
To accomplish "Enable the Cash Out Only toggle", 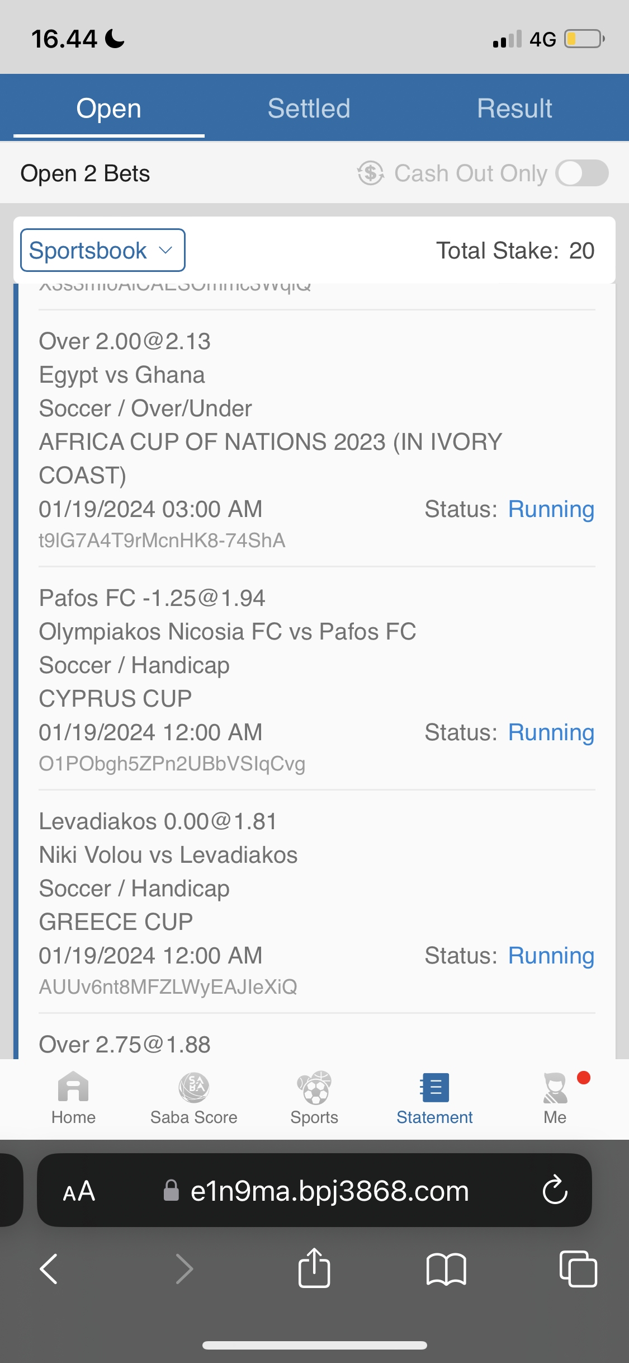I will (581, 173).
